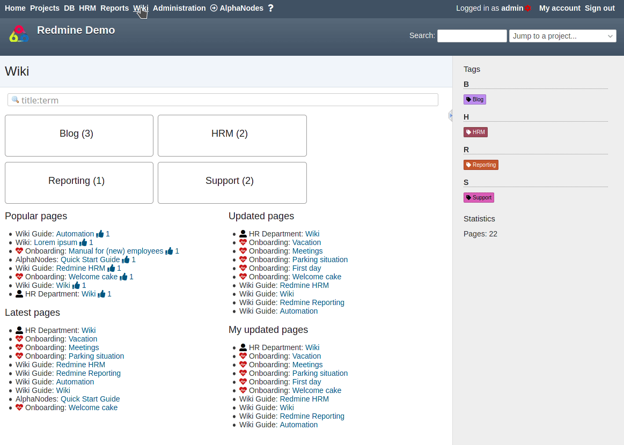Open help via the question mark icon
624x445 pixels.
pos(271,8)
